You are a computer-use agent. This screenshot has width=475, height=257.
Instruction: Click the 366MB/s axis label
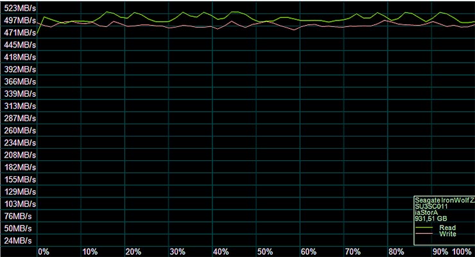(19, 81)
